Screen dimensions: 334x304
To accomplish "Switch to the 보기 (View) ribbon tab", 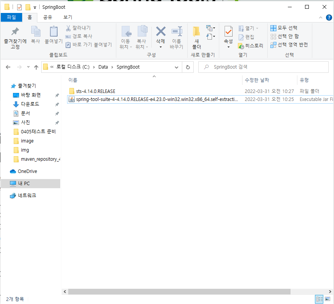I will [x=67, y=17].
